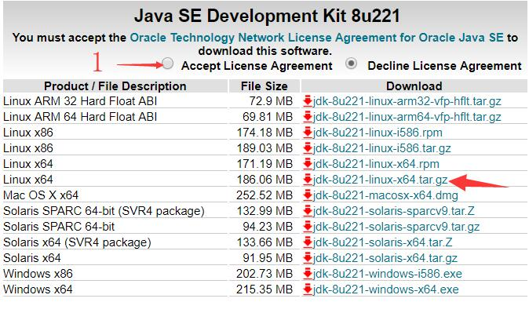Screen dimensions: 529x313
Task: Download jdk-8u221-linux-i586.tar.gz link
Action: pos(382,148)
